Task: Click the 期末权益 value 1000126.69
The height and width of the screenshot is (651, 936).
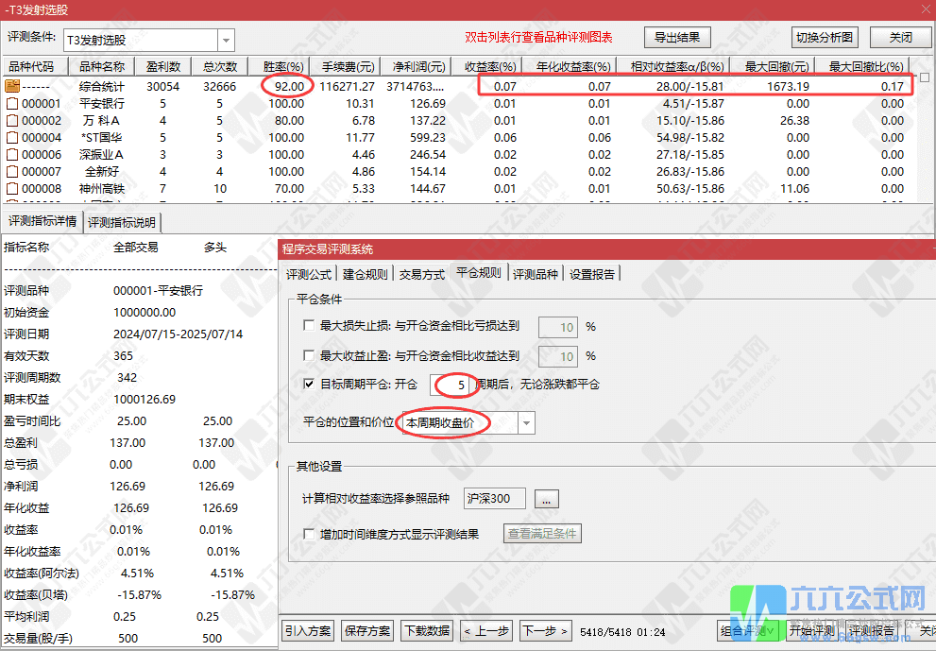Action: pyautogui.click(x=145, y=400)
